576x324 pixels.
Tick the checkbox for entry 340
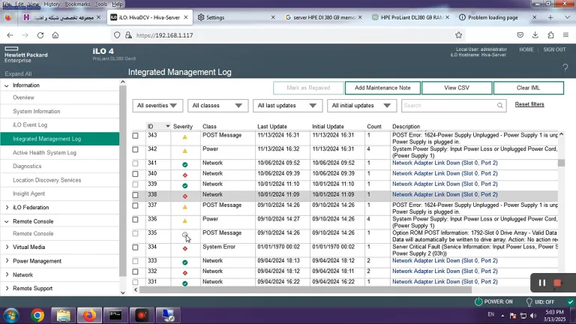(x=136, y=174)
